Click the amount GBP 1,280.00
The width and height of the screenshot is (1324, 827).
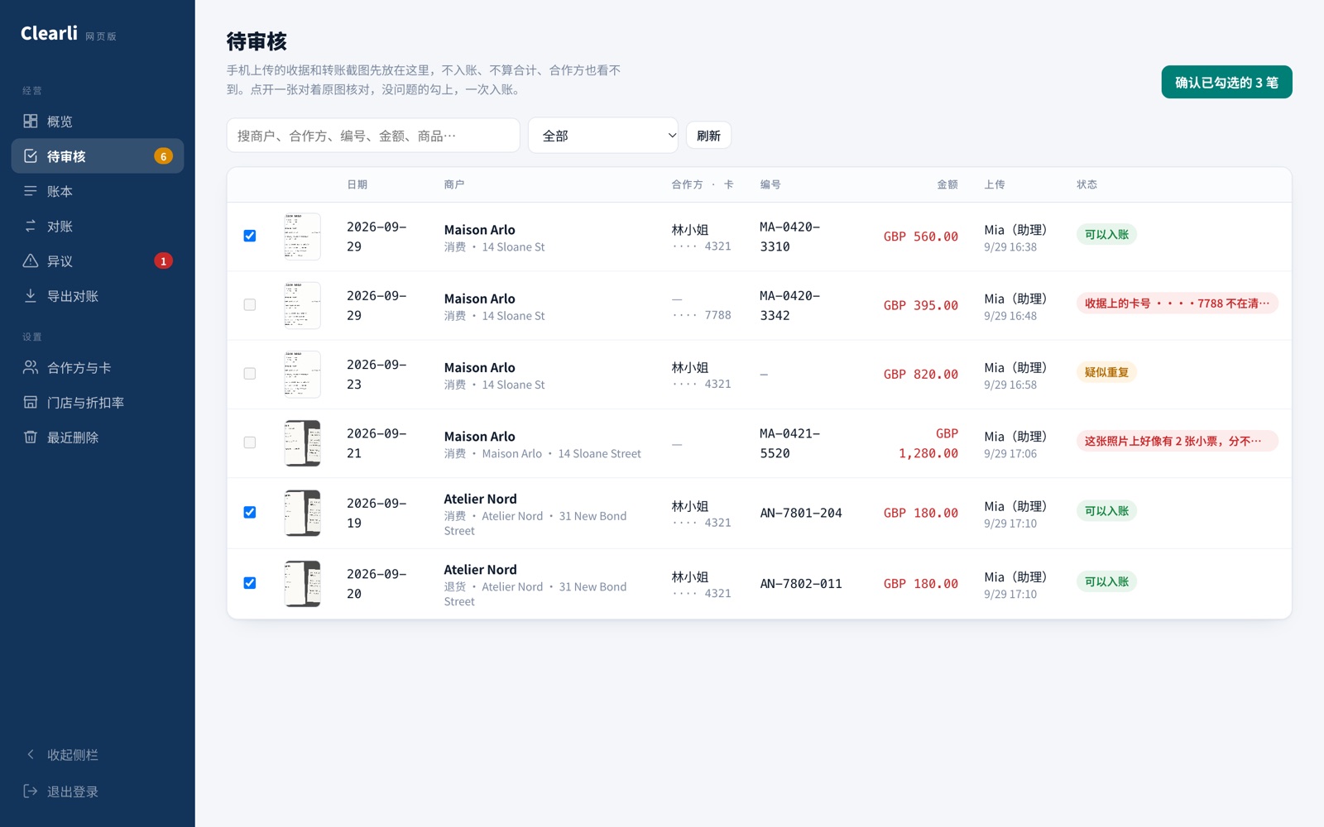928,443
